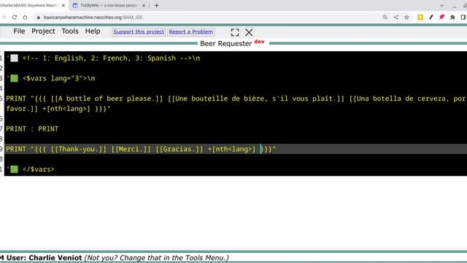This screenshot has width=467, height=263.
Task: Click the Thank-you PRINT code line
Action: (x=141, y=149)
